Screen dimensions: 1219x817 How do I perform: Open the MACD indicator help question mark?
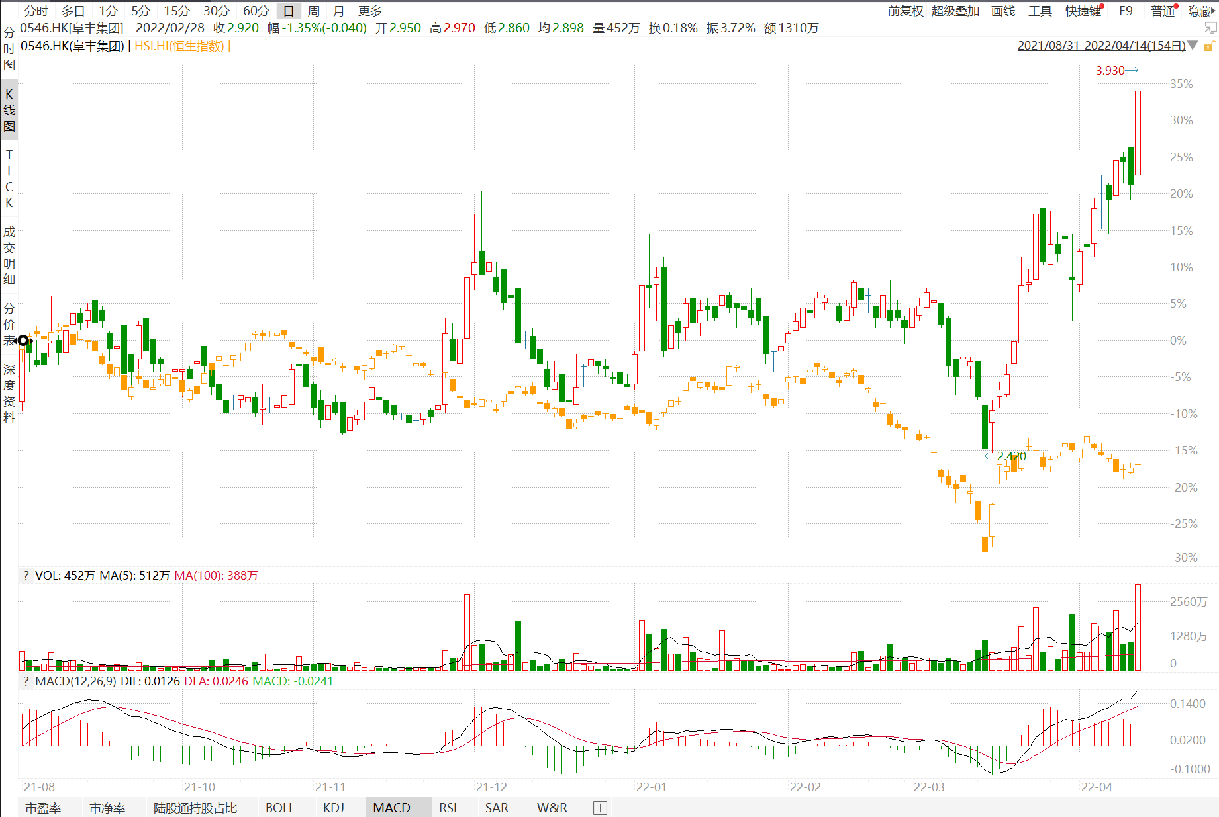[26, 681]
